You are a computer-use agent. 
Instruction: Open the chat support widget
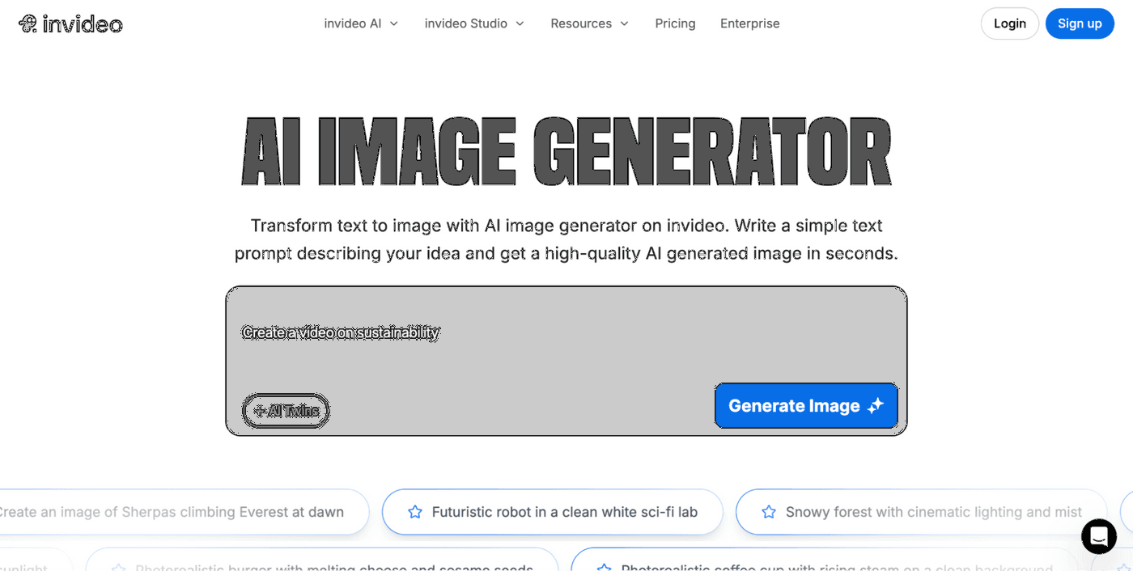1098,536
